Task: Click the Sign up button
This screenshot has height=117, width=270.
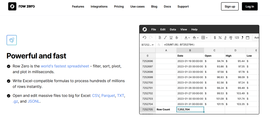Action: [230, 7]
